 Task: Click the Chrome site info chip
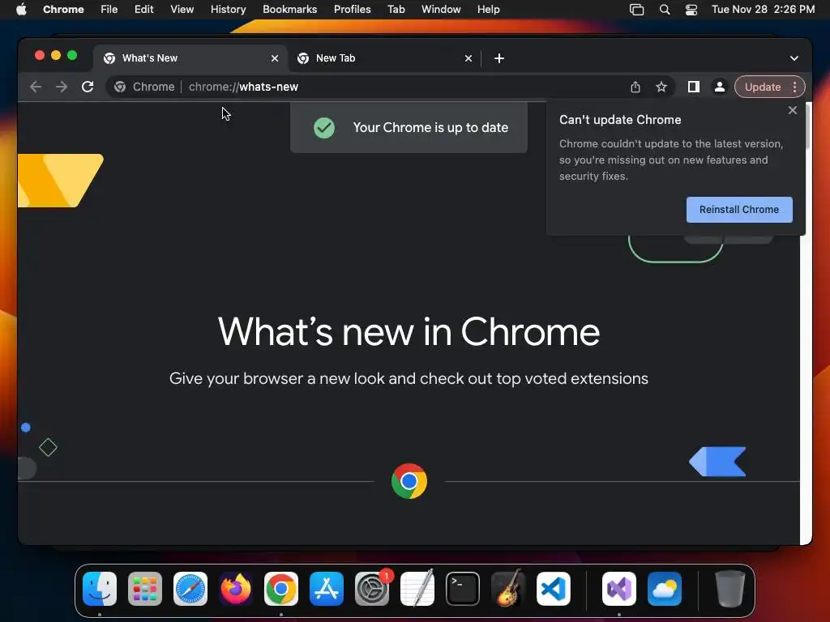click(144, 87)
